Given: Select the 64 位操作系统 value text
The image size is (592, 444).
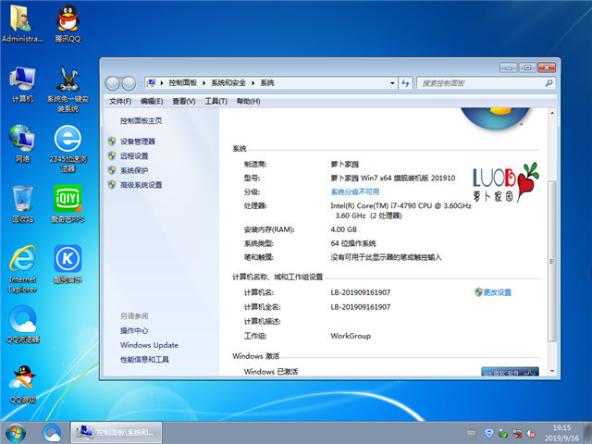Looking at the screenshot, I should (353, 243).
